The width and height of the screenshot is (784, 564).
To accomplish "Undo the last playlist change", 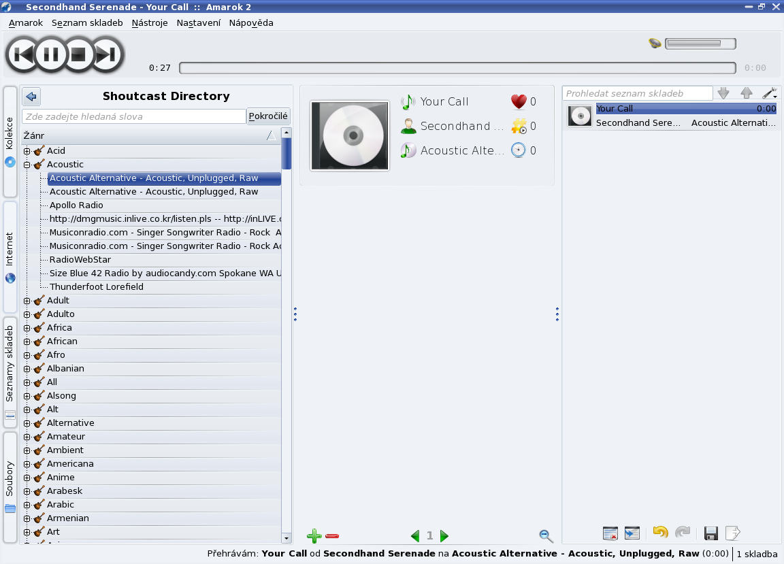I will pyautogui.click(x=660, y=533).
